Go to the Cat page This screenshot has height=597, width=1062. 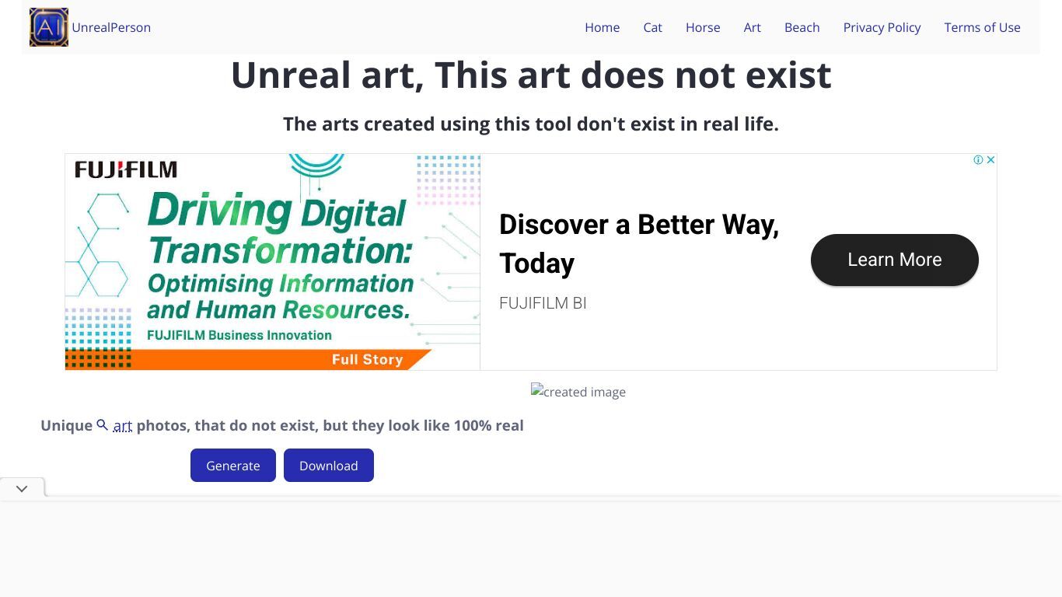pos(652,27)
